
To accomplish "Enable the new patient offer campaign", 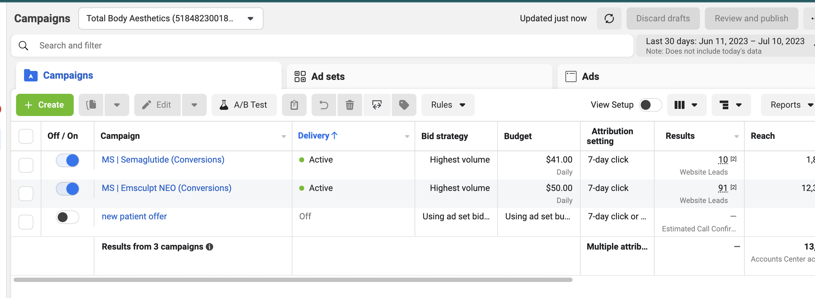I will (x=67, y=217).
